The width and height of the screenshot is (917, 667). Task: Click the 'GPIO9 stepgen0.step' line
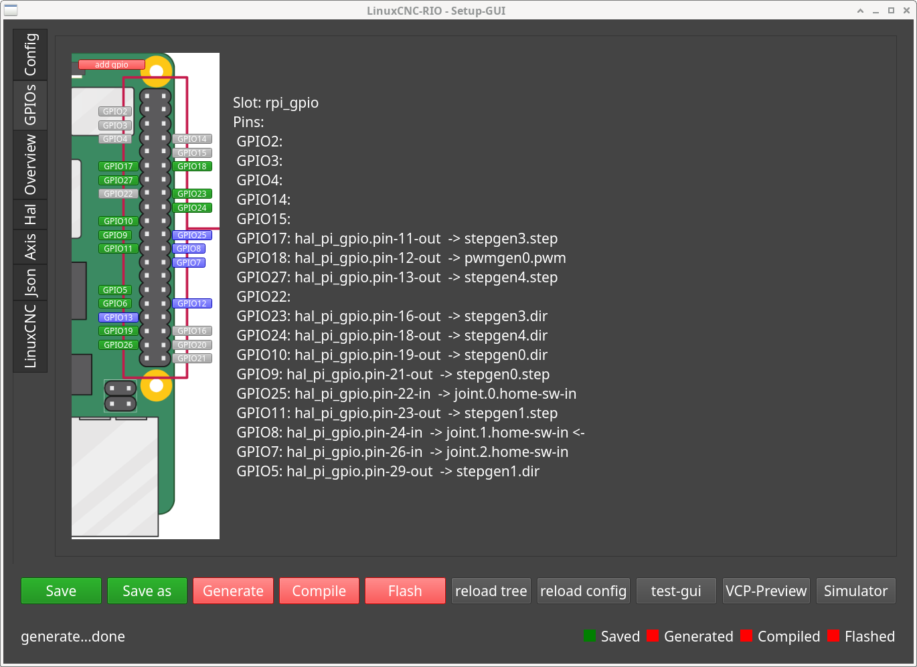click(x=393, y=375)
